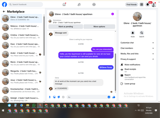Open WhatsApp from the taskbar
160x118 pixels.
point(34,106)
